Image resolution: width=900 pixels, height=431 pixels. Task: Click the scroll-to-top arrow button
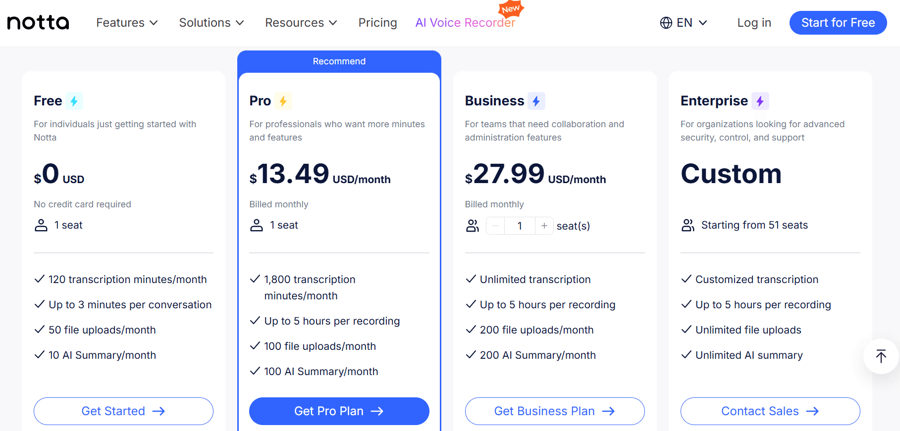[881, 356]
